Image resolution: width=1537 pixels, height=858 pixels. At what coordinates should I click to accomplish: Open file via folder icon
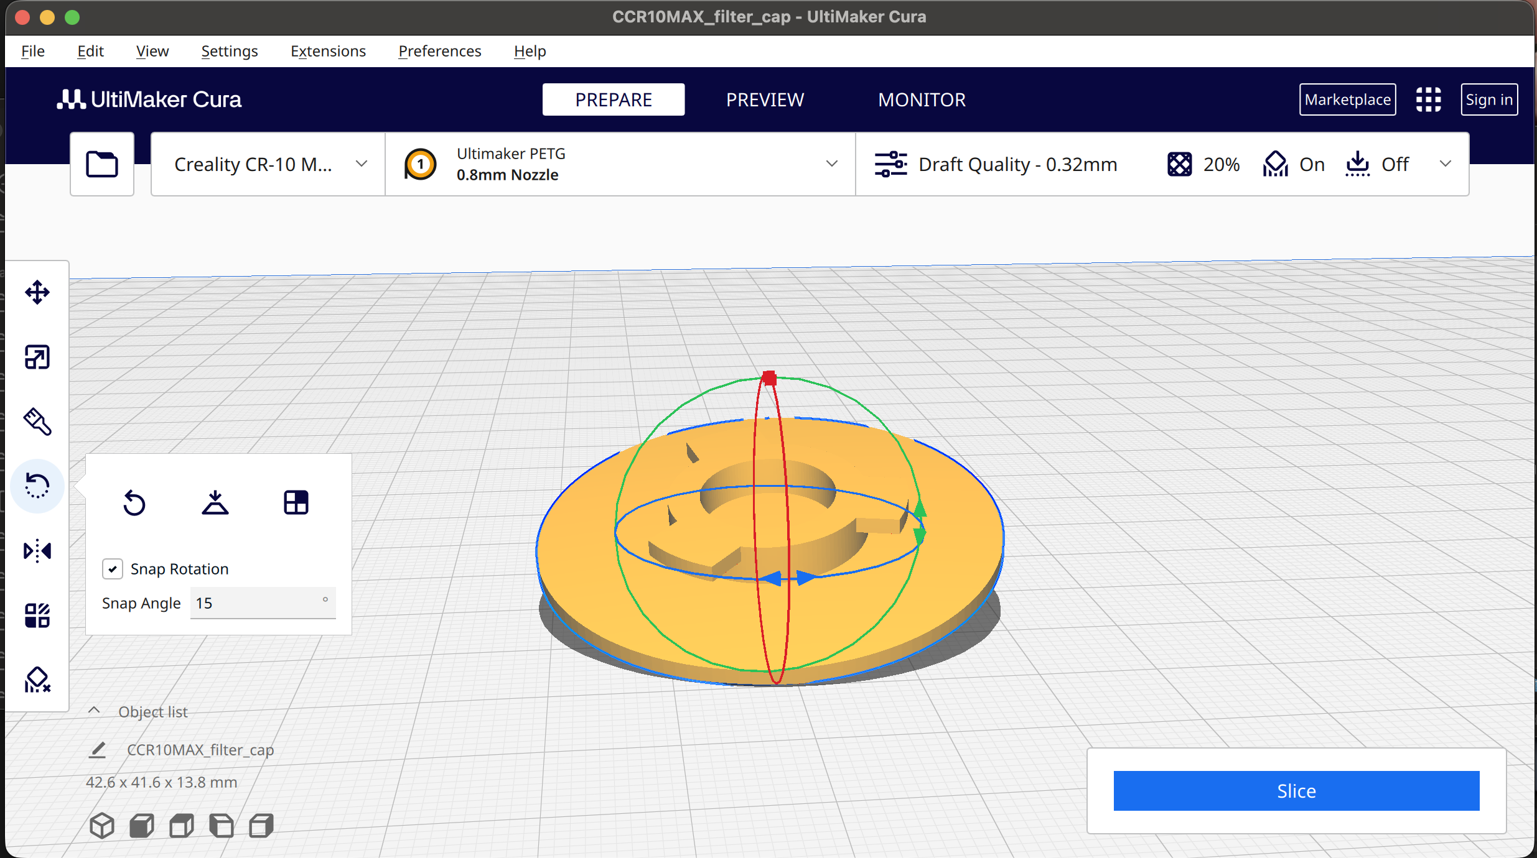point(102,164)
